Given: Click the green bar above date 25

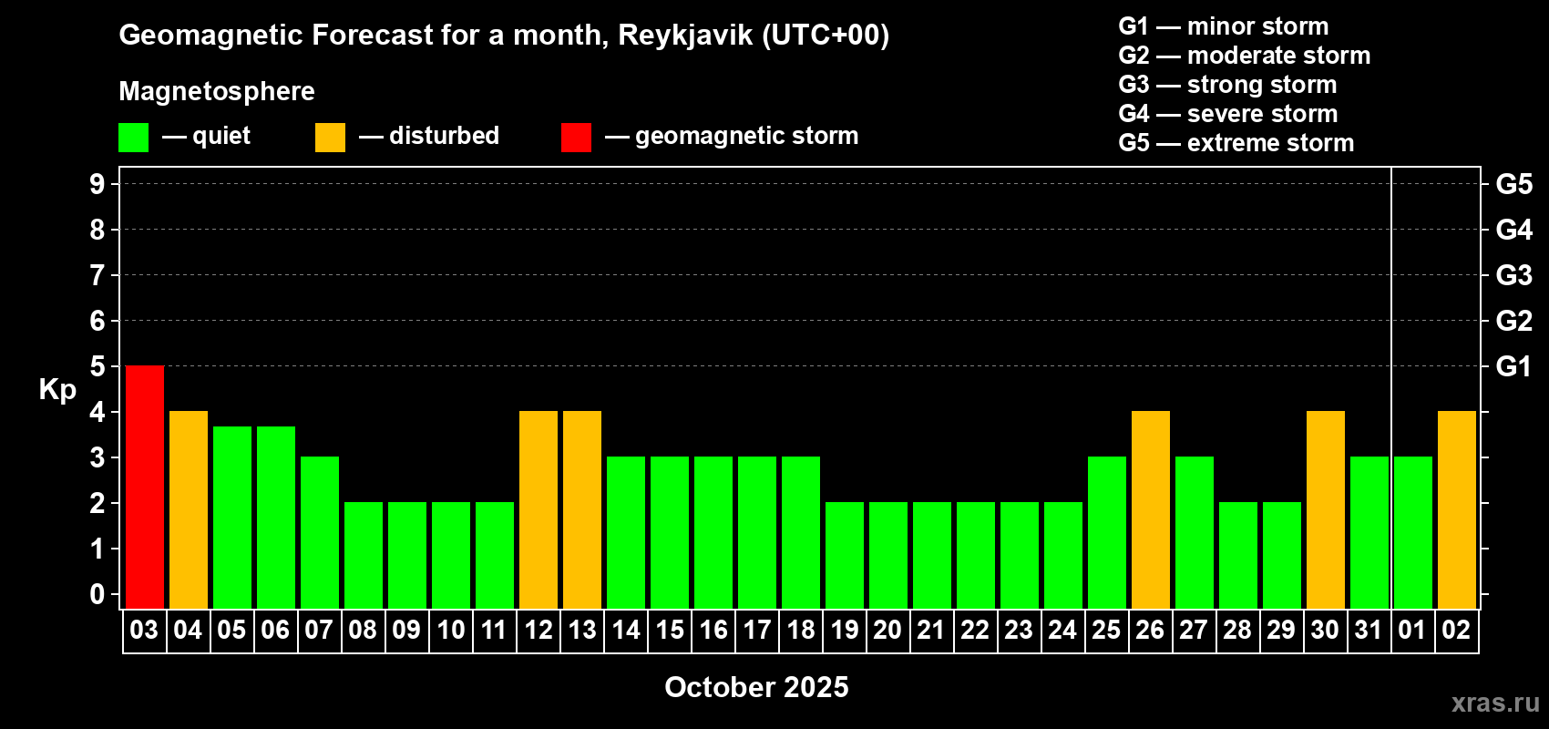Looking at the screenshot, I should (x=1107, y=532).
